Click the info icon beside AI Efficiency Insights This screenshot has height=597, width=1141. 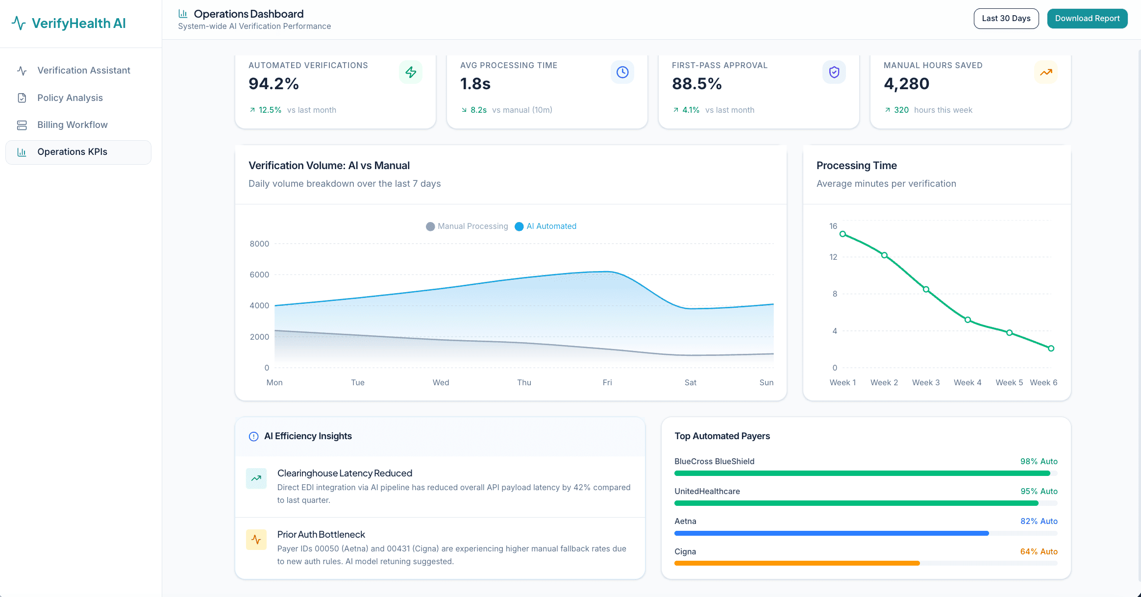click(253, 436)
